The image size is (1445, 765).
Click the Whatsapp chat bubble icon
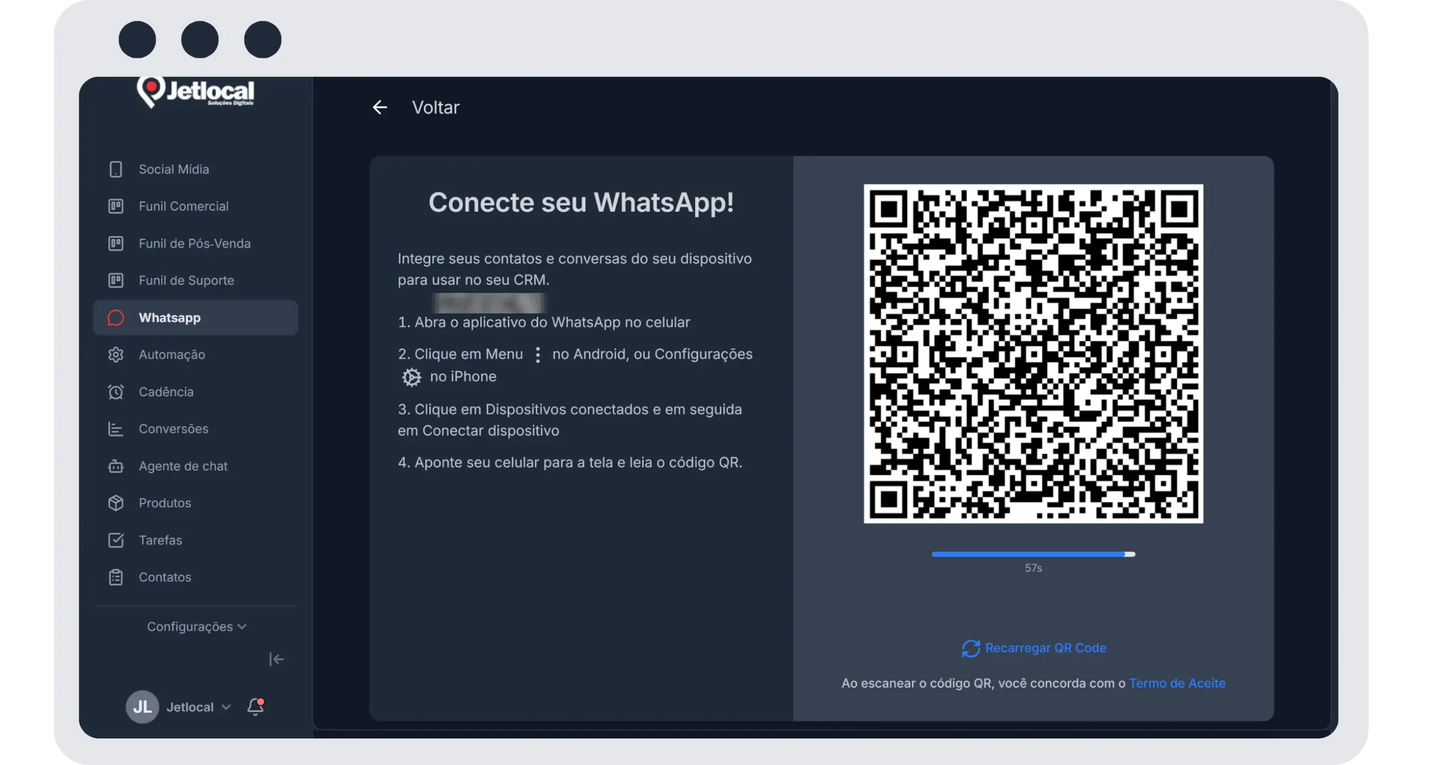pyautogui.click(x=116, y=318)
